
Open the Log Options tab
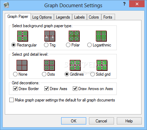coord(42,17)
